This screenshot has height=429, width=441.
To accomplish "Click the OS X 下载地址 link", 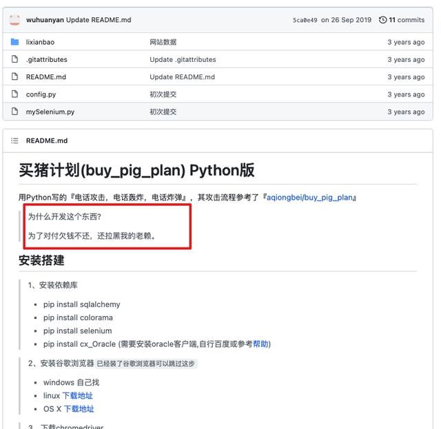I will pyautogui.click(x=79, y=409).
